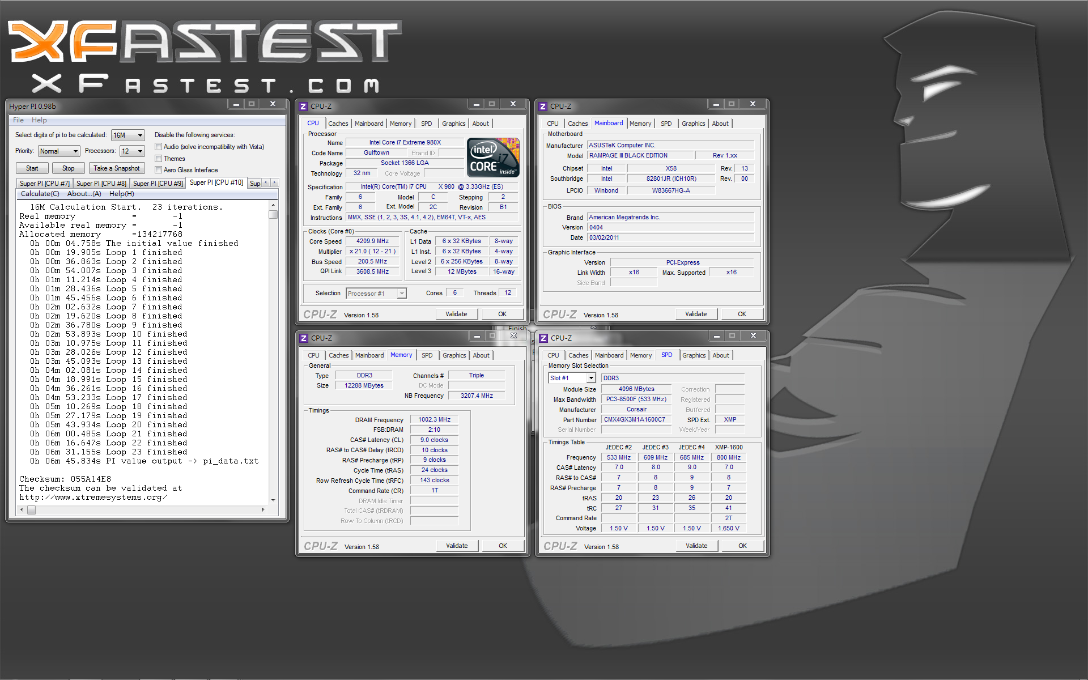Open About tab in Mainboard window
This screenshot has width=1088, height=680.
coord(720,124)
